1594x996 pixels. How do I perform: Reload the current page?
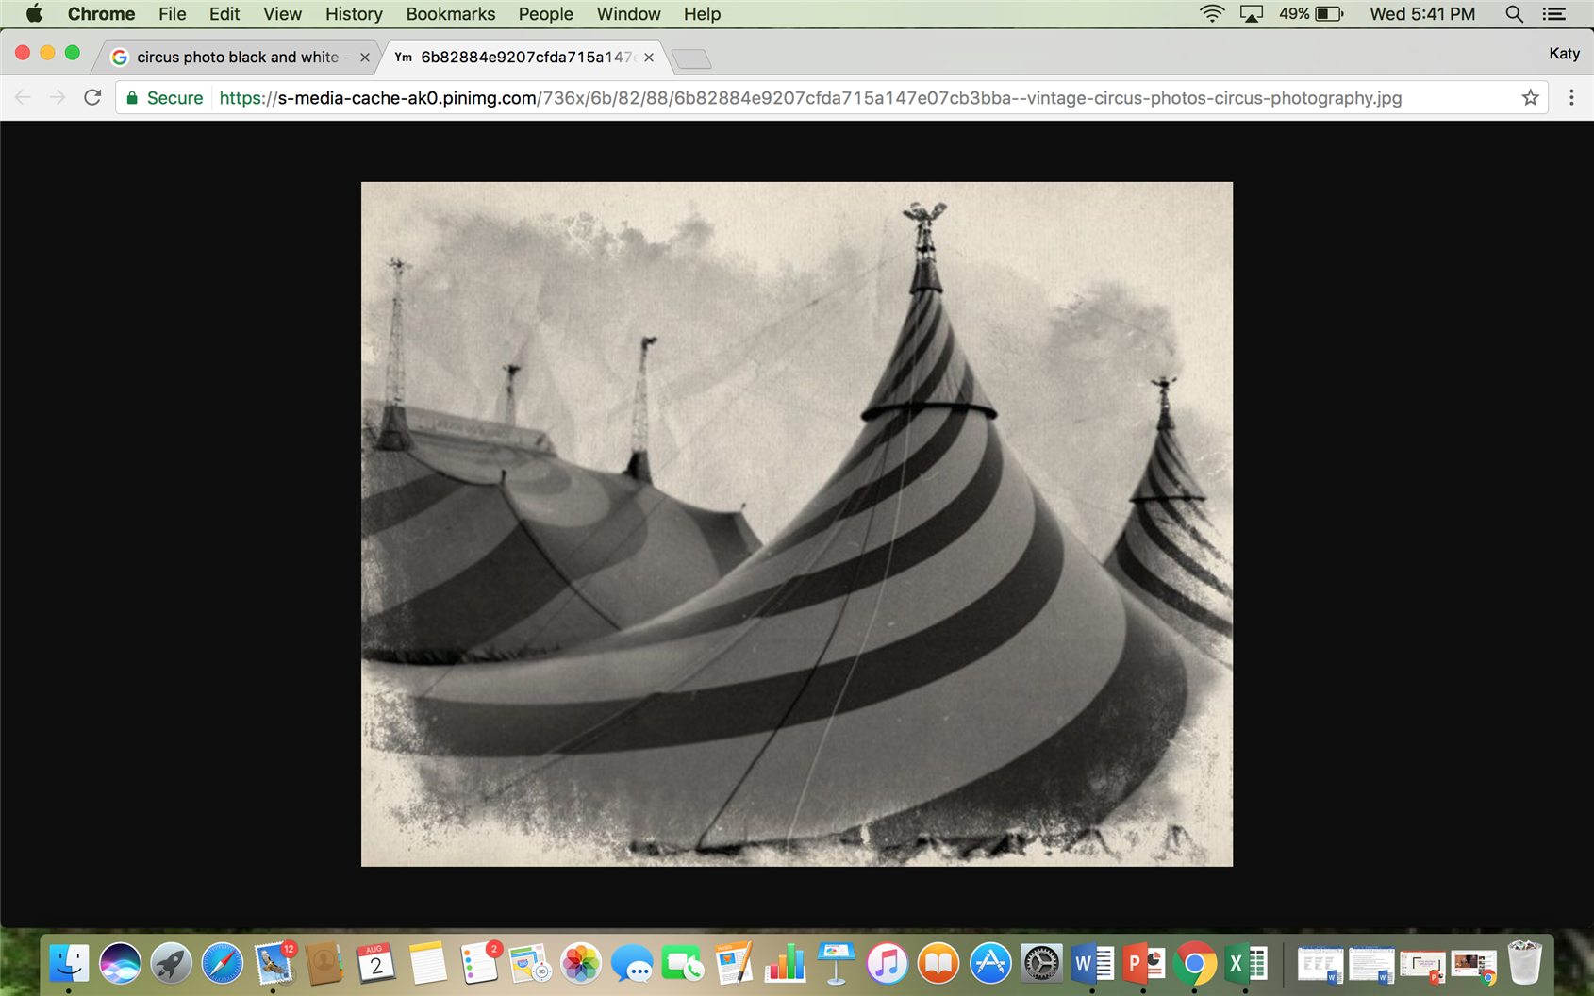tap(92, 97)
